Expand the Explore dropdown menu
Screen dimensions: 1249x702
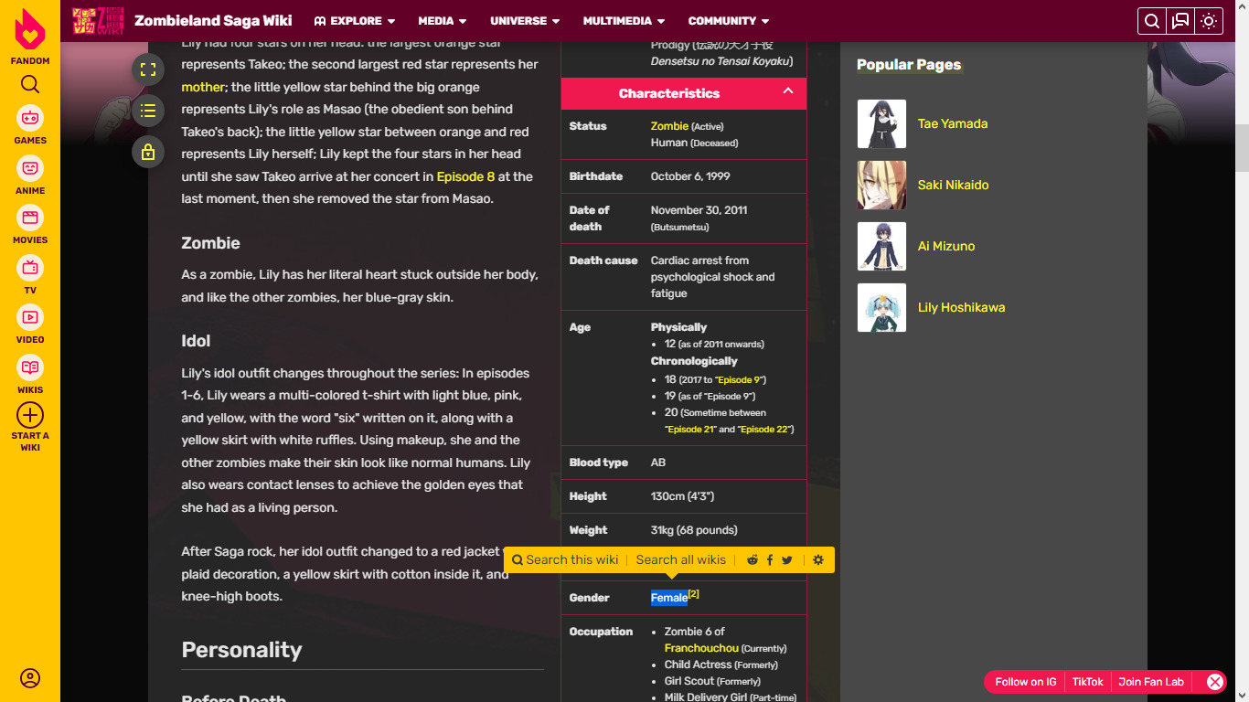click(x=355, y=21)
